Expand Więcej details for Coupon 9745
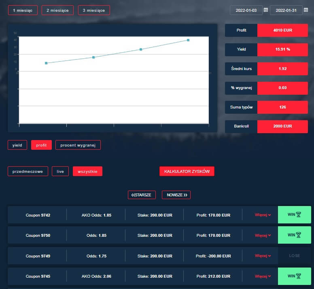This screenshot has height=289, width=314. click(263, 276)
